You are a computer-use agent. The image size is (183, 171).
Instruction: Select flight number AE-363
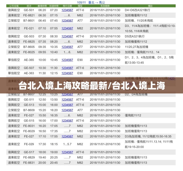29,73
